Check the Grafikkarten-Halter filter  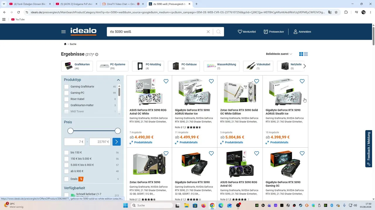pyautogui.click(x=67, y=105)
